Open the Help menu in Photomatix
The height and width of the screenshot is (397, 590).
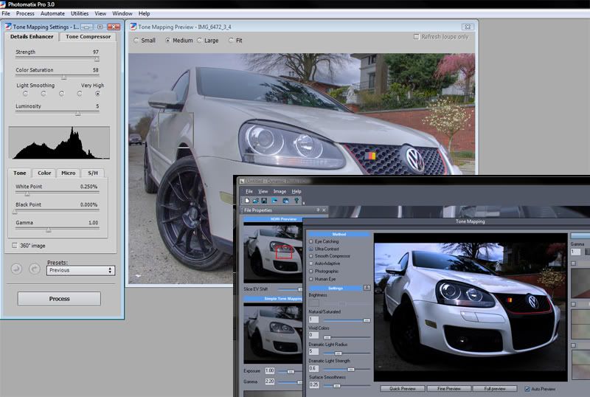pyautogui.click(x=144, y=13)
